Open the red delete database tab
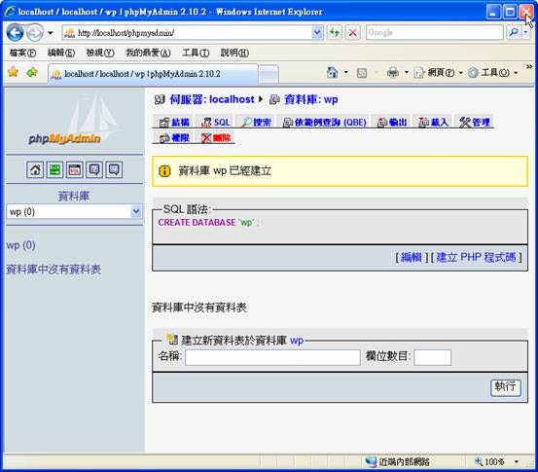Image resolution: width=538 pixels, height=472 pixels. coord(216,138)
